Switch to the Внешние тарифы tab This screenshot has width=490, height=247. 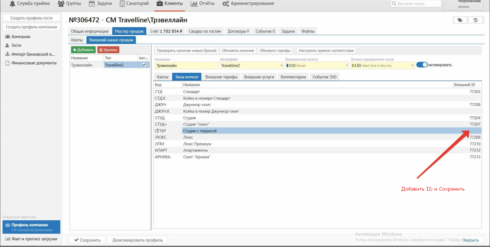tap(221, 77)
